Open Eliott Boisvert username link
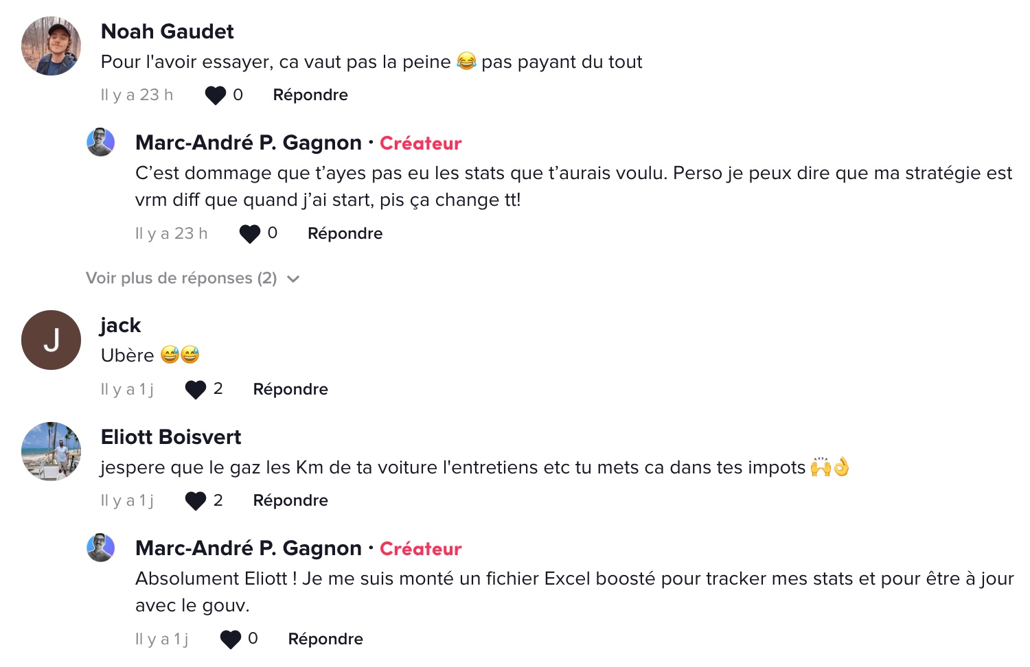 pos(171,436)
